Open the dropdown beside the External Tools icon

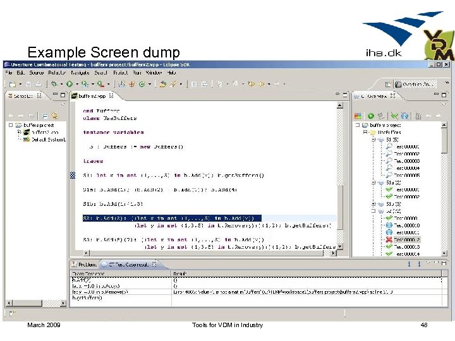(109, 85)
